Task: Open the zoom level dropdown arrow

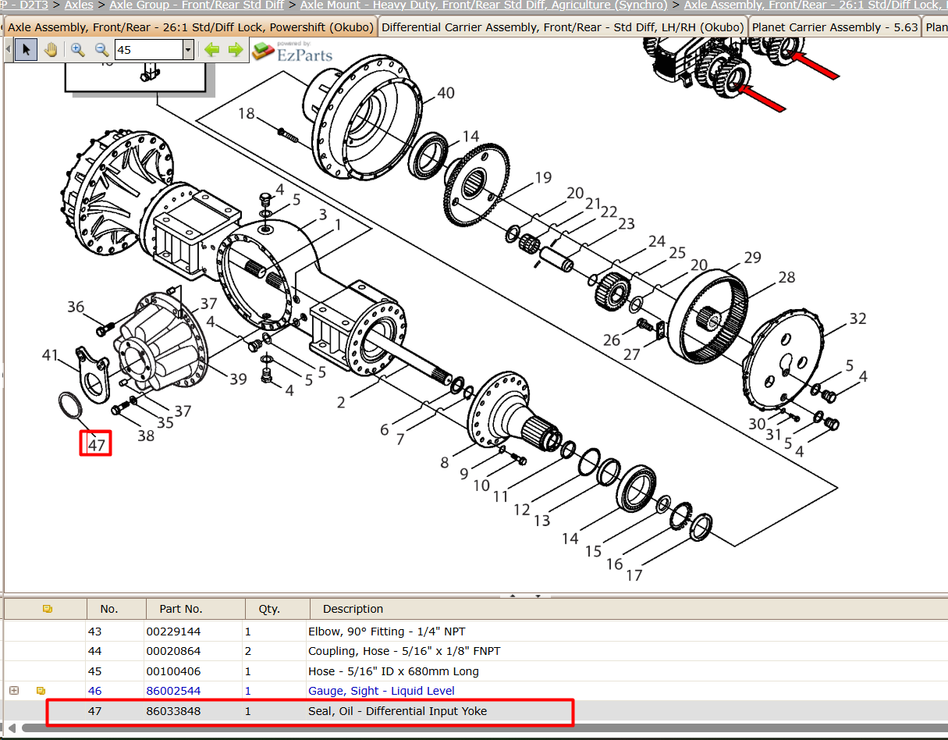Action: tap(187, 51)
